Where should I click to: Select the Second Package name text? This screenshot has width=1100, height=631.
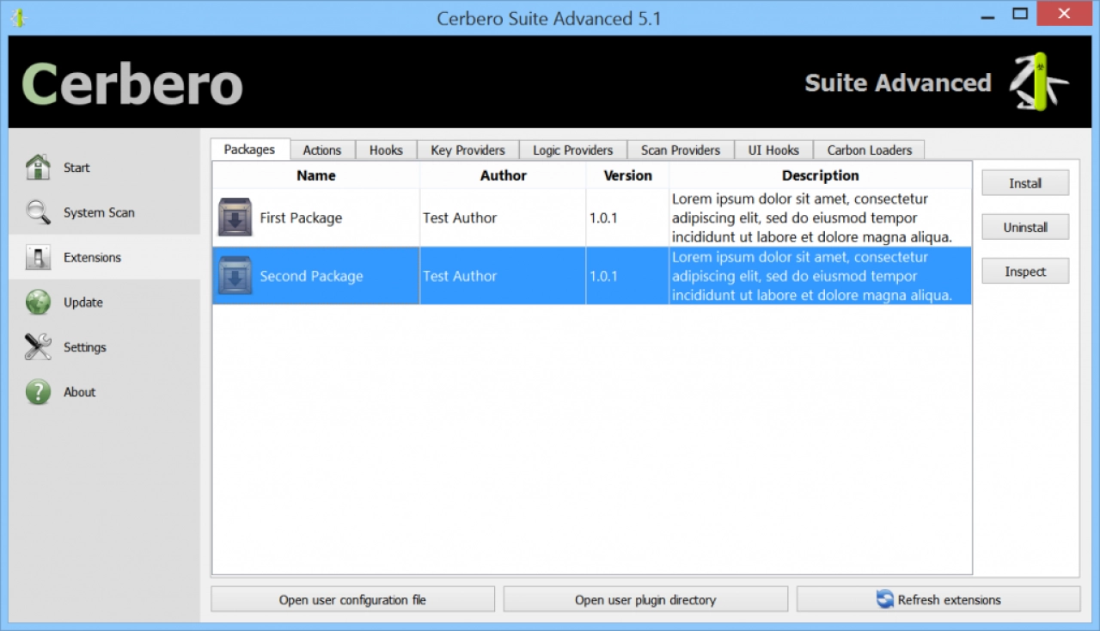pos(311,276)
